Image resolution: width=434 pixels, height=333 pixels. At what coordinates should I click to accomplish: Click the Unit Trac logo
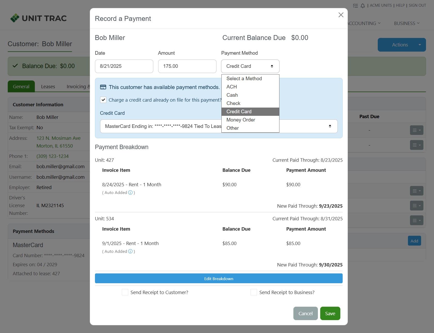(38, 18)
